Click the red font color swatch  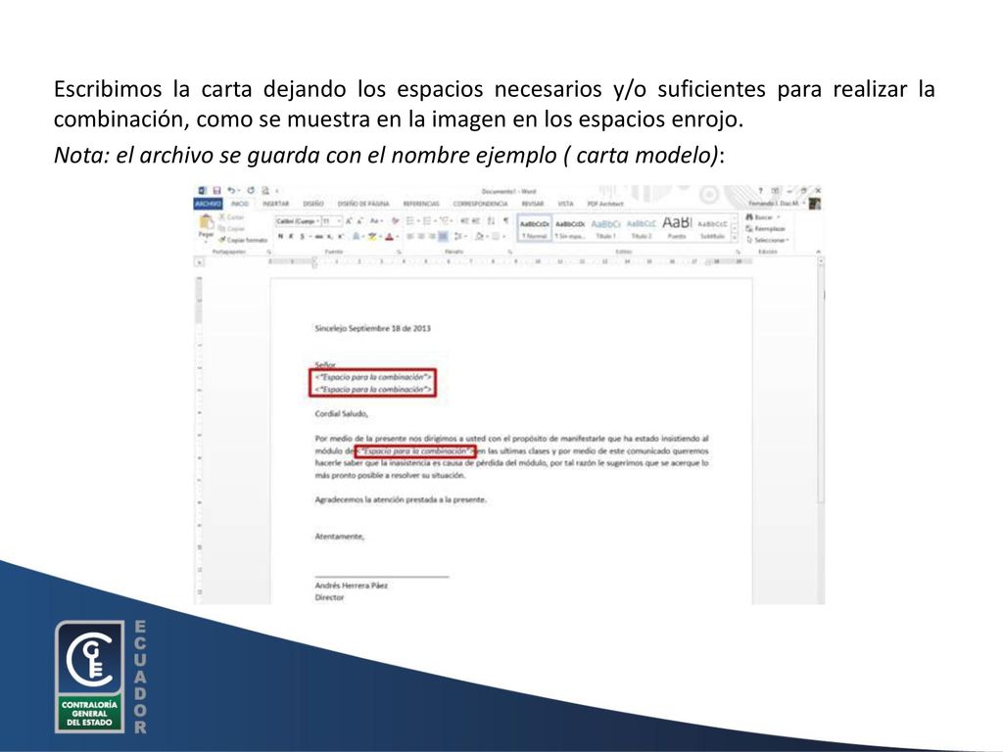coord(389,237)
